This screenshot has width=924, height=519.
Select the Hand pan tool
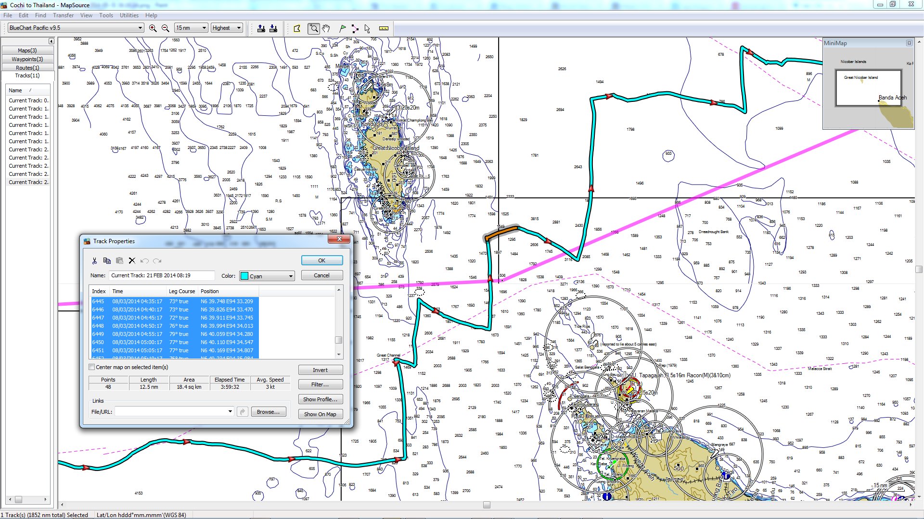click(326, 28)
